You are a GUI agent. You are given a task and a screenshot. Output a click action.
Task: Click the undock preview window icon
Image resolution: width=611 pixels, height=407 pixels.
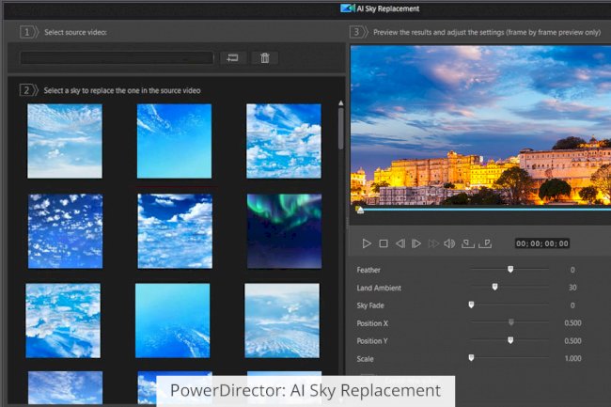coord(485,243)
